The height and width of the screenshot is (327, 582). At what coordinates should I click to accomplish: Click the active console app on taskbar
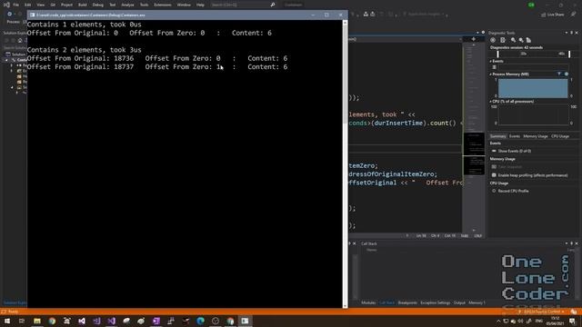pos(245,321)
